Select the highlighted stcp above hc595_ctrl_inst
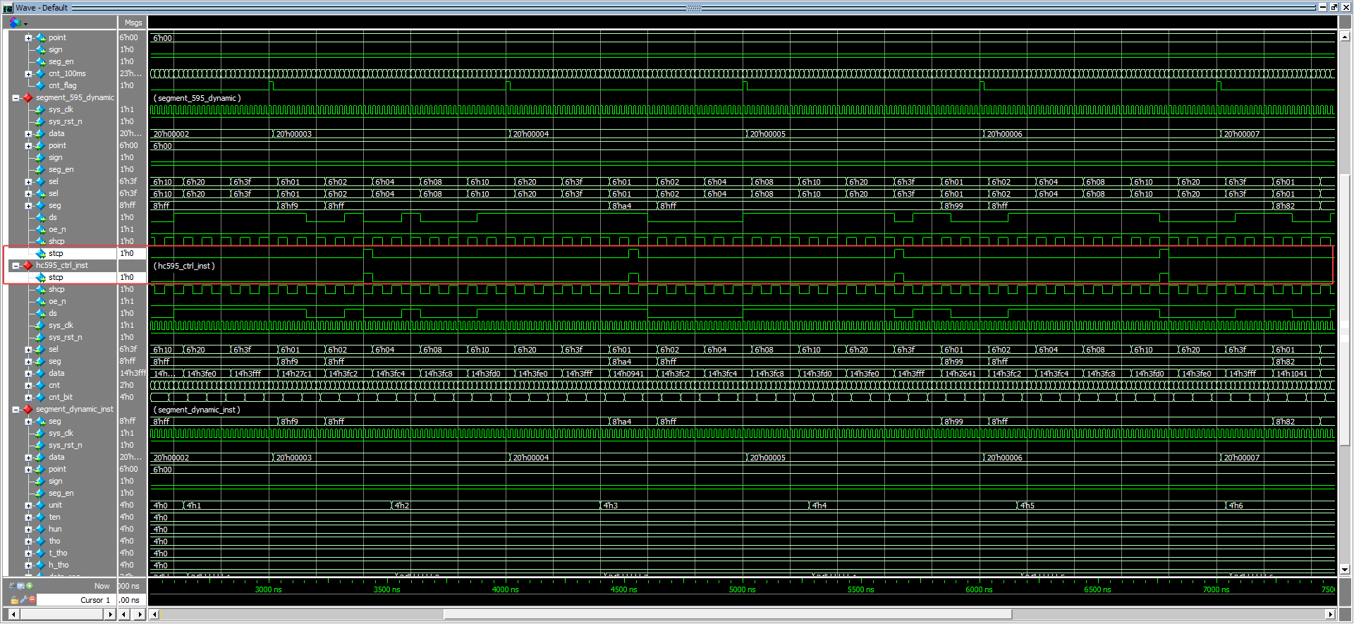Viewport: 1354px width, 624px height. [56, 253]
